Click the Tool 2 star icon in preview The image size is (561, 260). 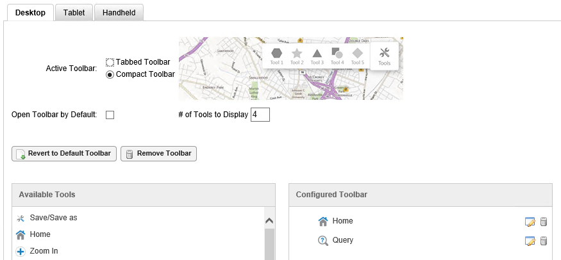click(x=297, y=54)
